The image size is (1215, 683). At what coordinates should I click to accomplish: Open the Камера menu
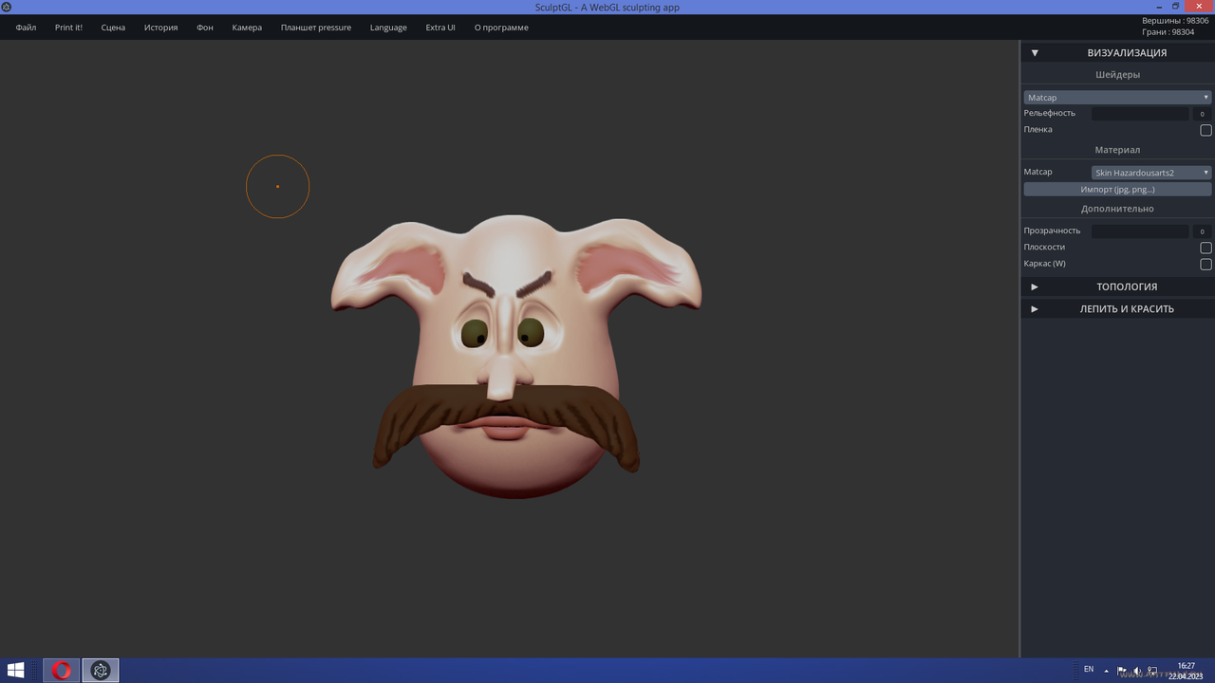(247, 28)
